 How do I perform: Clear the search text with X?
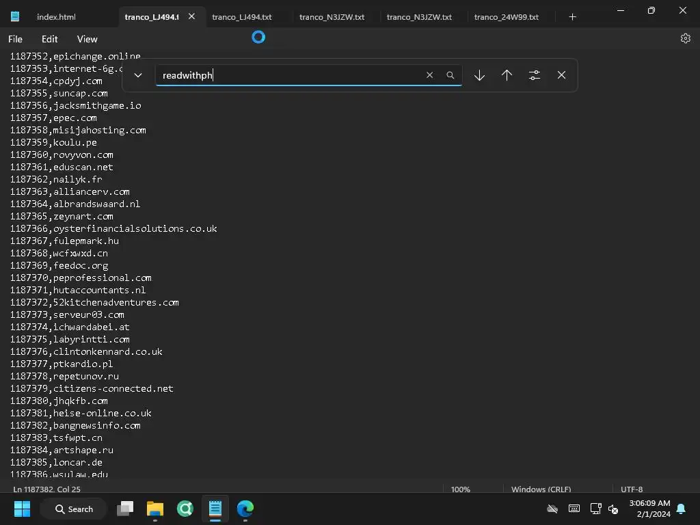[x=429, y=75]
